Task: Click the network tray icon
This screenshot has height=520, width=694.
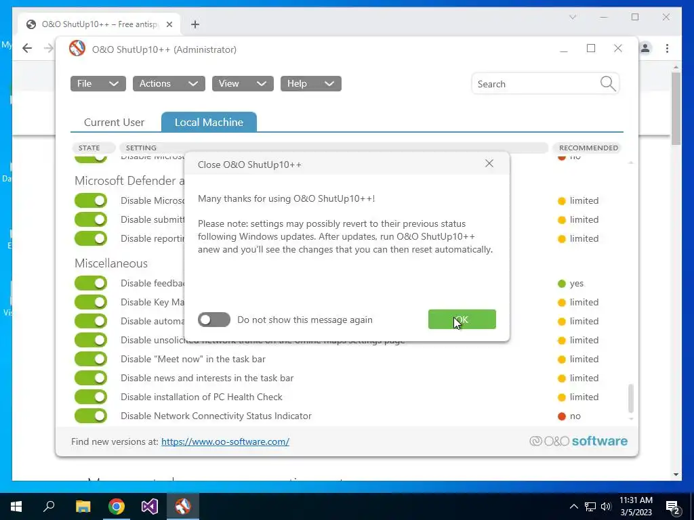Action: pos(590,506)
